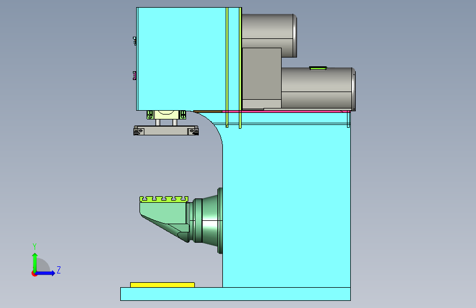Select the yellow pad on the base plate
The width and height of the screenshot is (476, 308).
point(163,284)
